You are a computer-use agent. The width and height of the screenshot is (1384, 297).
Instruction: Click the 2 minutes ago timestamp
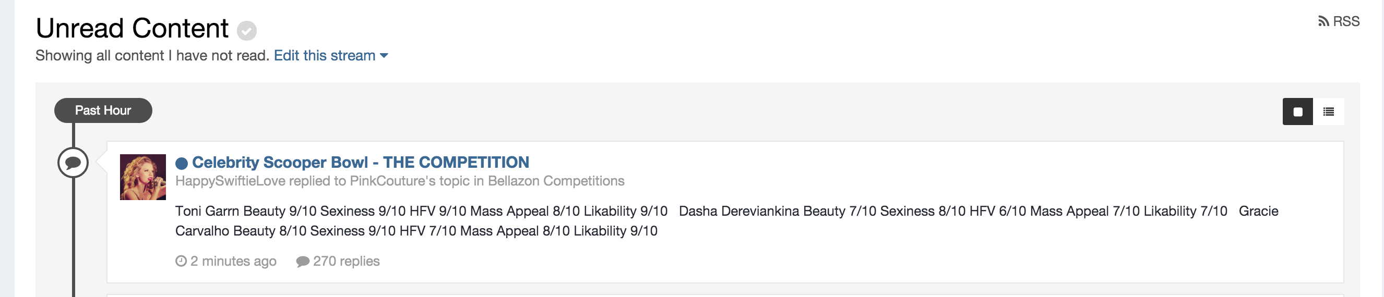point(233,261)
